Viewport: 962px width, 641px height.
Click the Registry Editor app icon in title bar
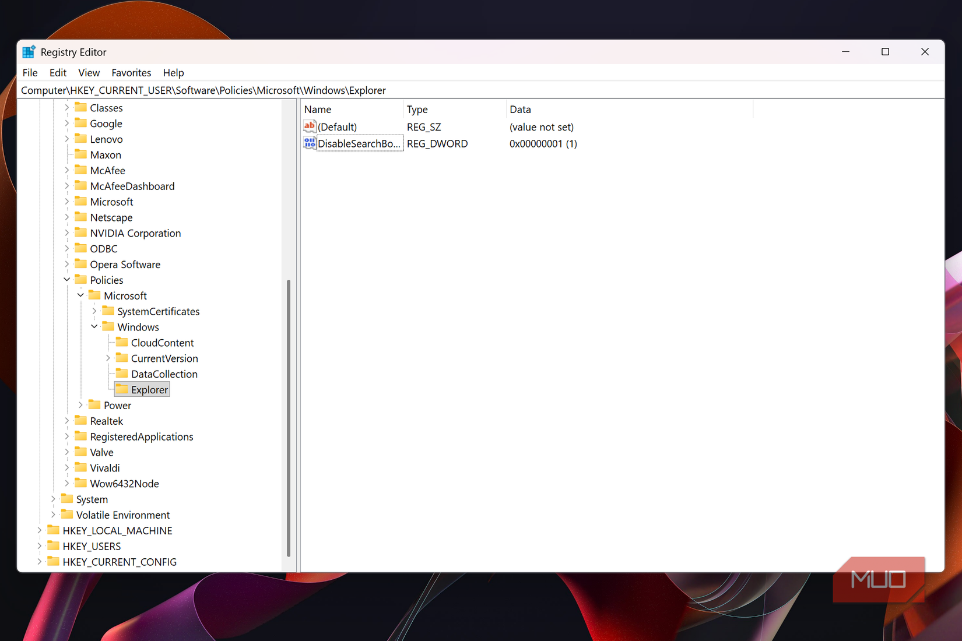point(29,52)
